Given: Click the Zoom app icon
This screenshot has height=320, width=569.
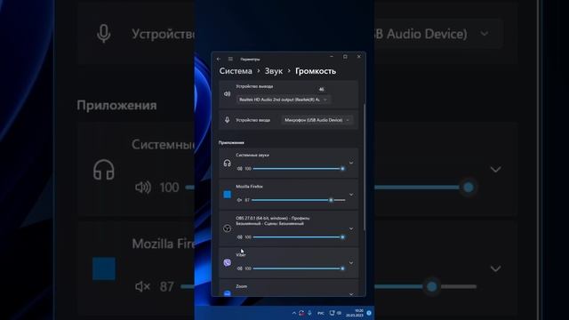Looking at the screenshot, I should tap(228, 293).
